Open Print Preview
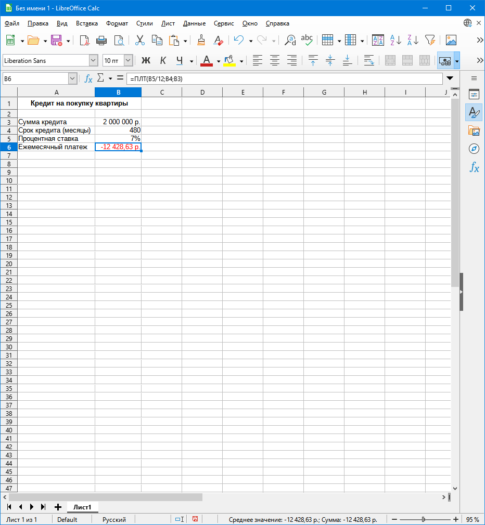The height and width of the screenshot is (525, 485). coord(119,41)
